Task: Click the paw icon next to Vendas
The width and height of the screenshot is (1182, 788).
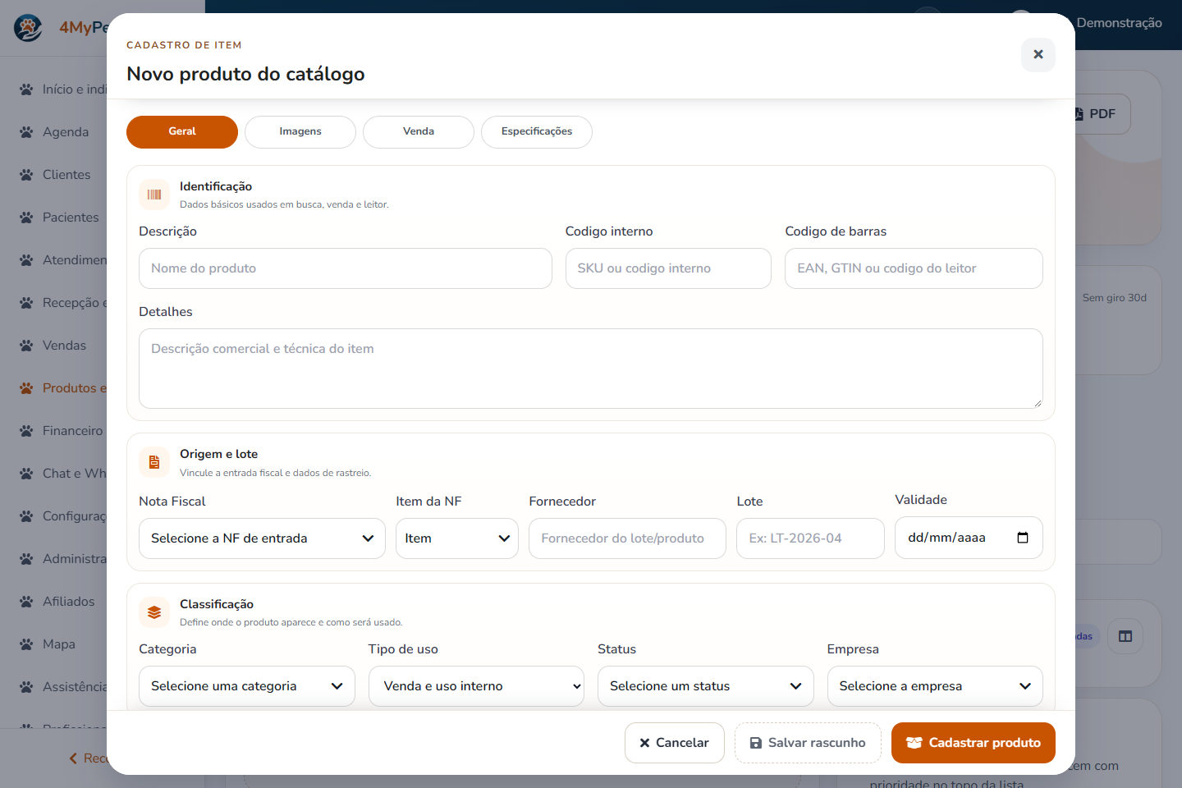Action: click(26, 346)
